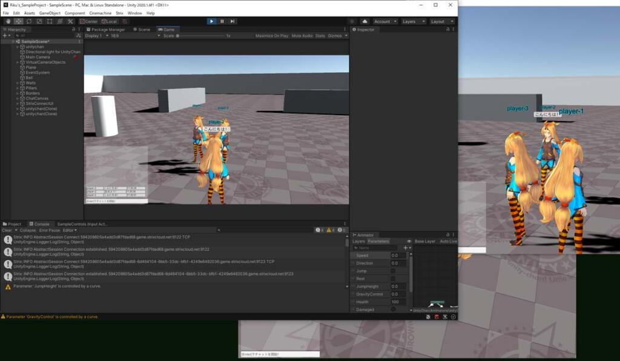This screenshot has height=361, width=620.
Task: Click auto generate lighting status bar icon
Action: (x=428, y=317)
